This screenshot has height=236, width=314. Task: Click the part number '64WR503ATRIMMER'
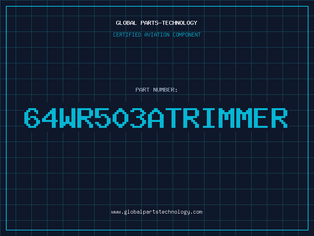tap(156, 118)
